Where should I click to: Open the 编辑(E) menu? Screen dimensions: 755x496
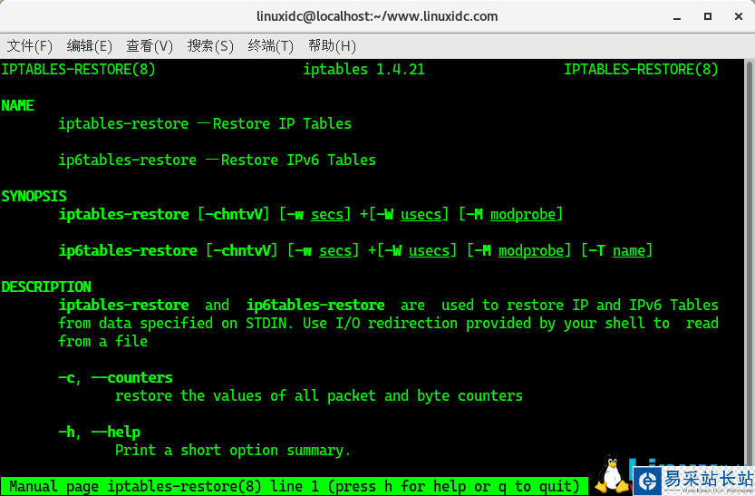coord(89,45)
